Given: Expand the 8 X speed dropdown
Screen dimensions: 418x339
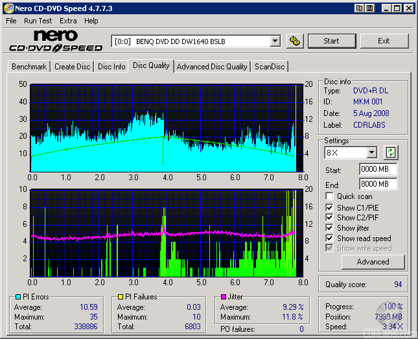Looking at the screenshot, I should [371, 153].
